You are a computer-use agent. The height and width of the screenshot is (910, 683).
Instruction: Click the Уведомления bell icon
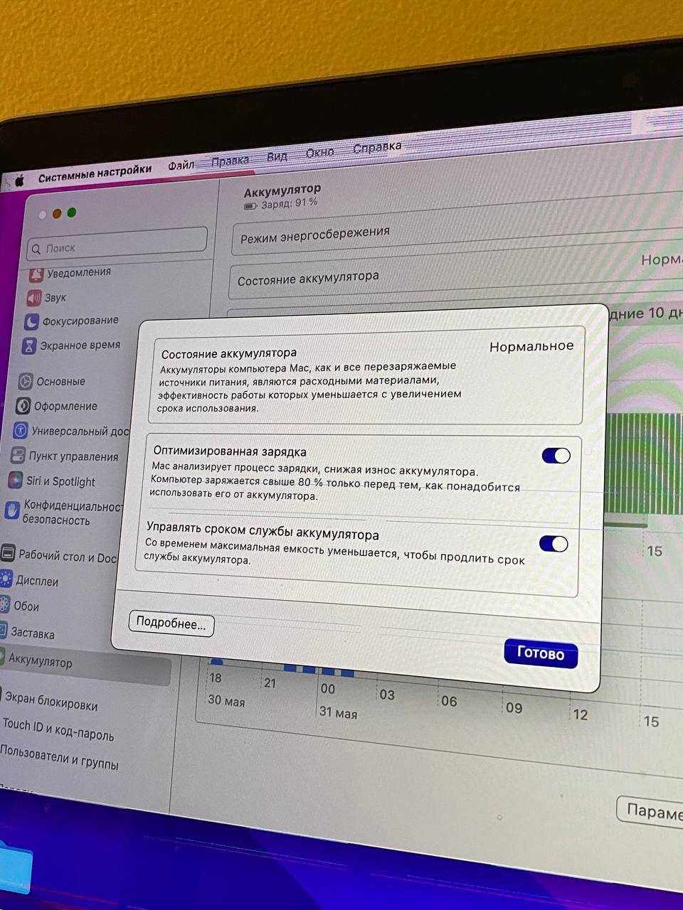point(35,274)
